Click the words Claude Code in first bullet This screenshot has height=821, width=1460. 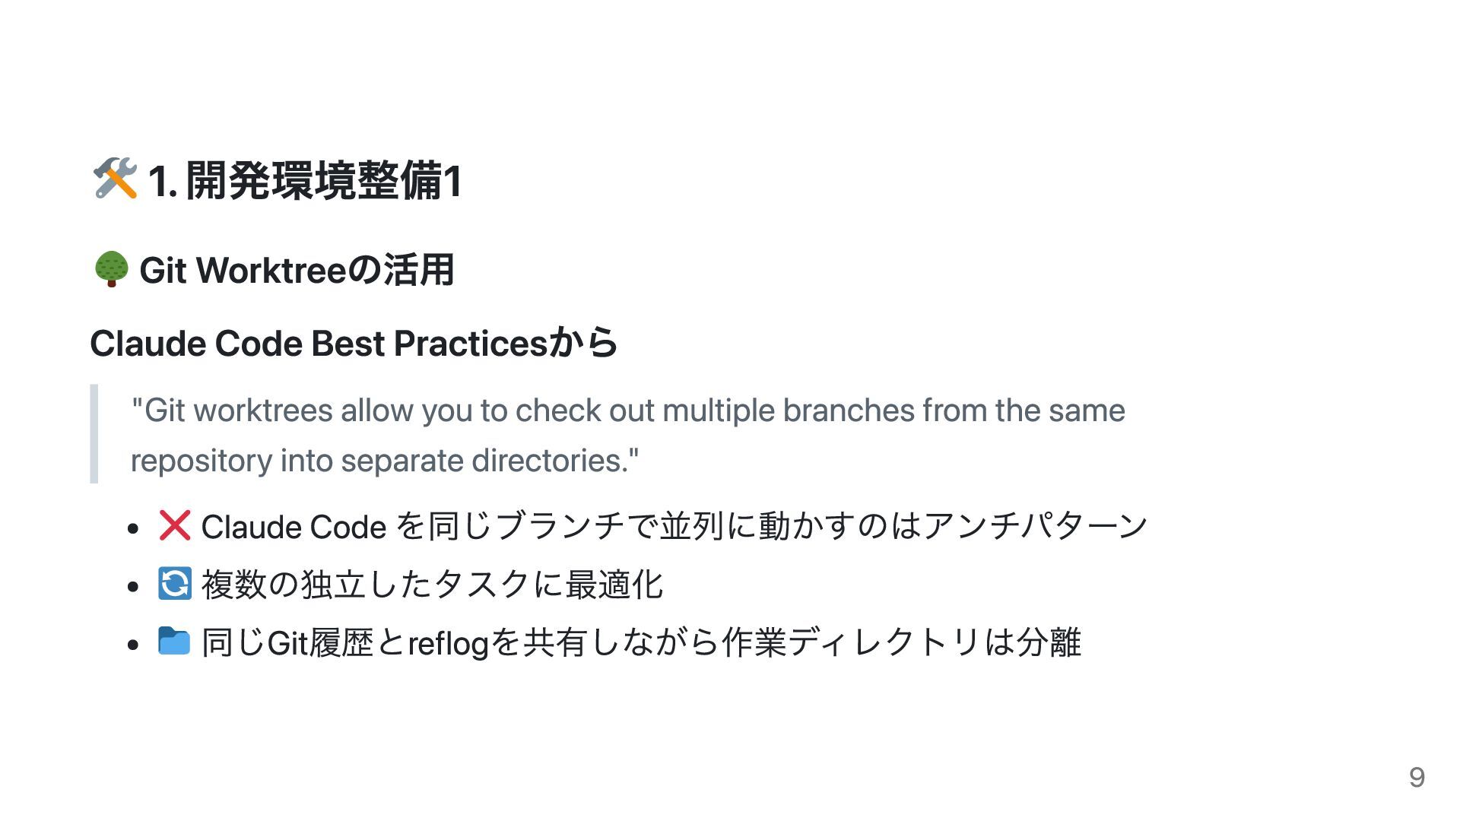pyautogui.click(x=294, y=527)
